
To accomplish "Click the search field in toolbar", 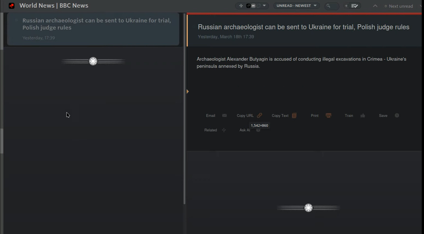I will (332, 6).
